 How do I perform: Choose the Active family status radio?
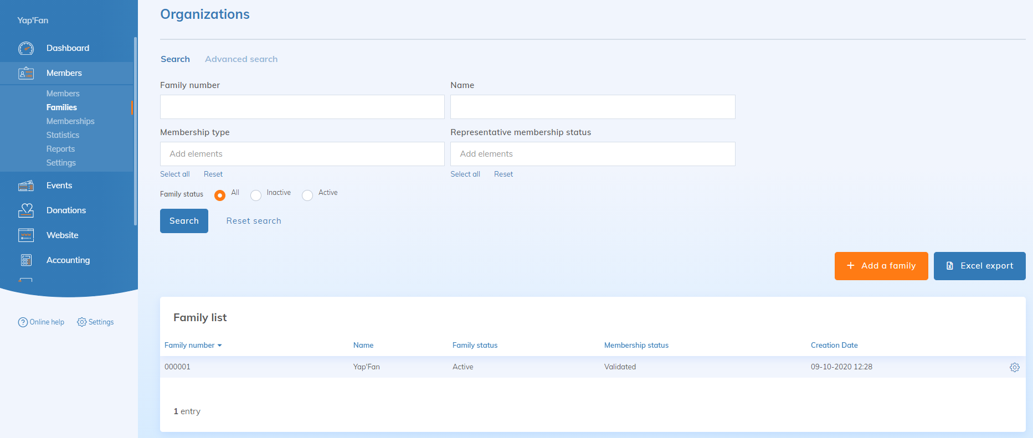(307, 195)
